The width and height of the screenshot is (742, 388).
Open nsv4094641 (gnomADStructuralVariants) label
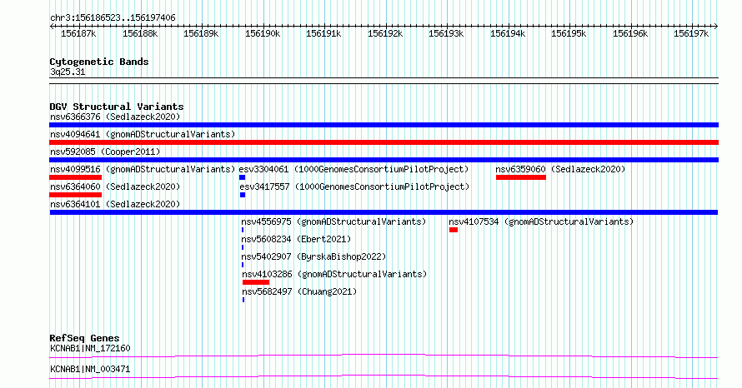tap(143, 134)
